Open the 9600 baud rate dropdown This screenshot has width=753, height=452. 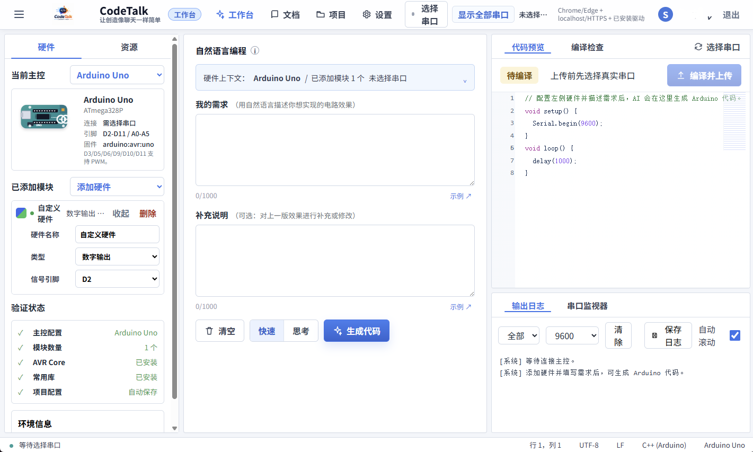(x=572, y=335)
